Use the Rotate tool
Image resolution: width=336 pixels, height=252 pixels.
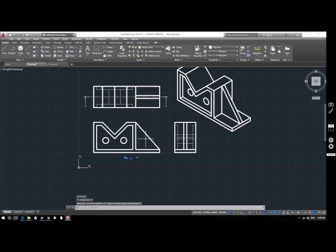pyautogui.click(x=58, y=47)
